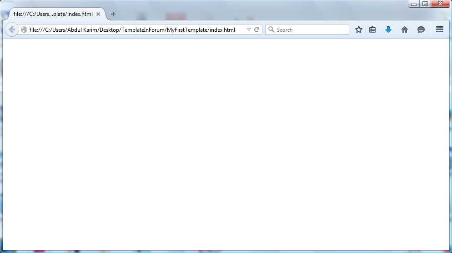The width and height of the screenshot is (452, 253).
Task: Show your bookmarks list
Action: [372, 30]
